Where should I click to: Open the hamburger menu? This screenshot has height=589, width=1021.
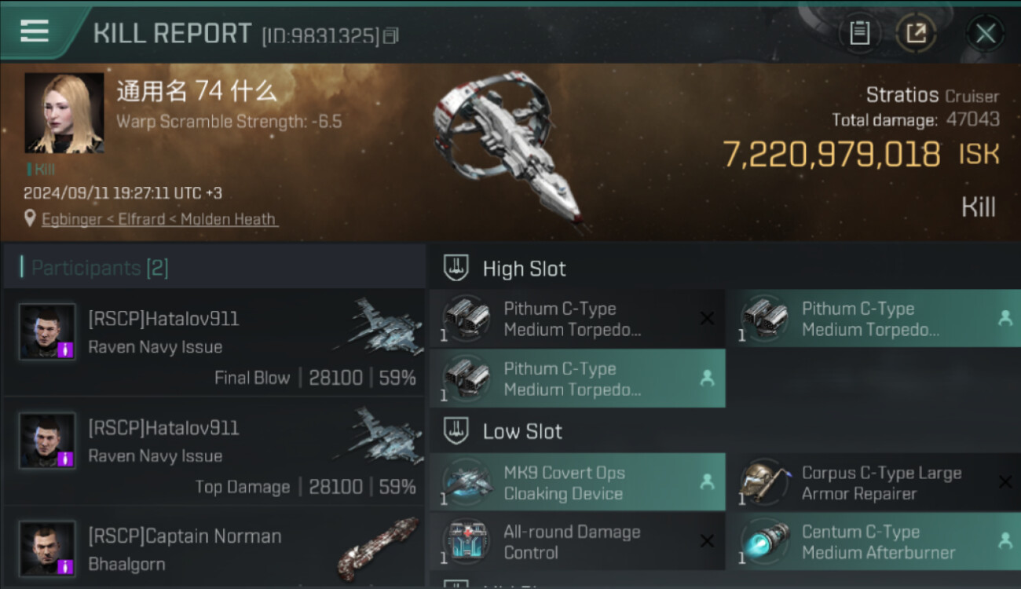point(35,31)
